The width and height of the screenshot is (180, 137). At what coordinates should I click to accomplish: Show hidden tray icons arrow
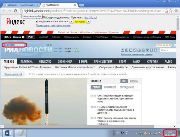136,133
